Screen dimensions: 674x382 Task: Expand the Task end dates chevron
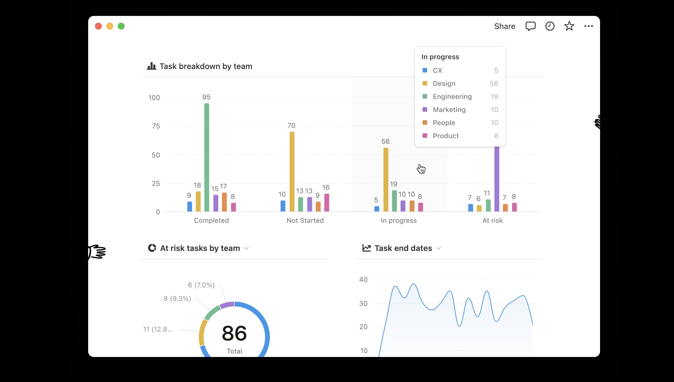pos(439,248)
